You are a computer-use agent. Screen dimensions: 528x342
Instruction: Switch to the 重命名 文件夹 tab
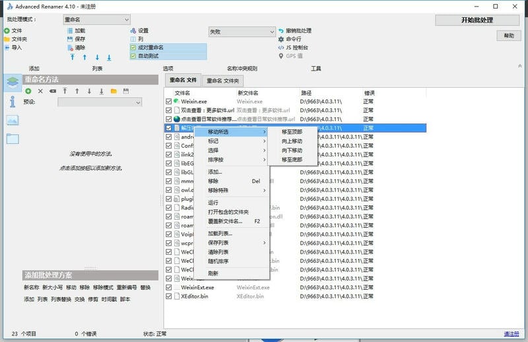pyautogui.click(x=222, y=81)
